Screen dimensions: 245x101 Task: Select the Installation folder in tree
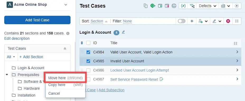tap(26, 95)
